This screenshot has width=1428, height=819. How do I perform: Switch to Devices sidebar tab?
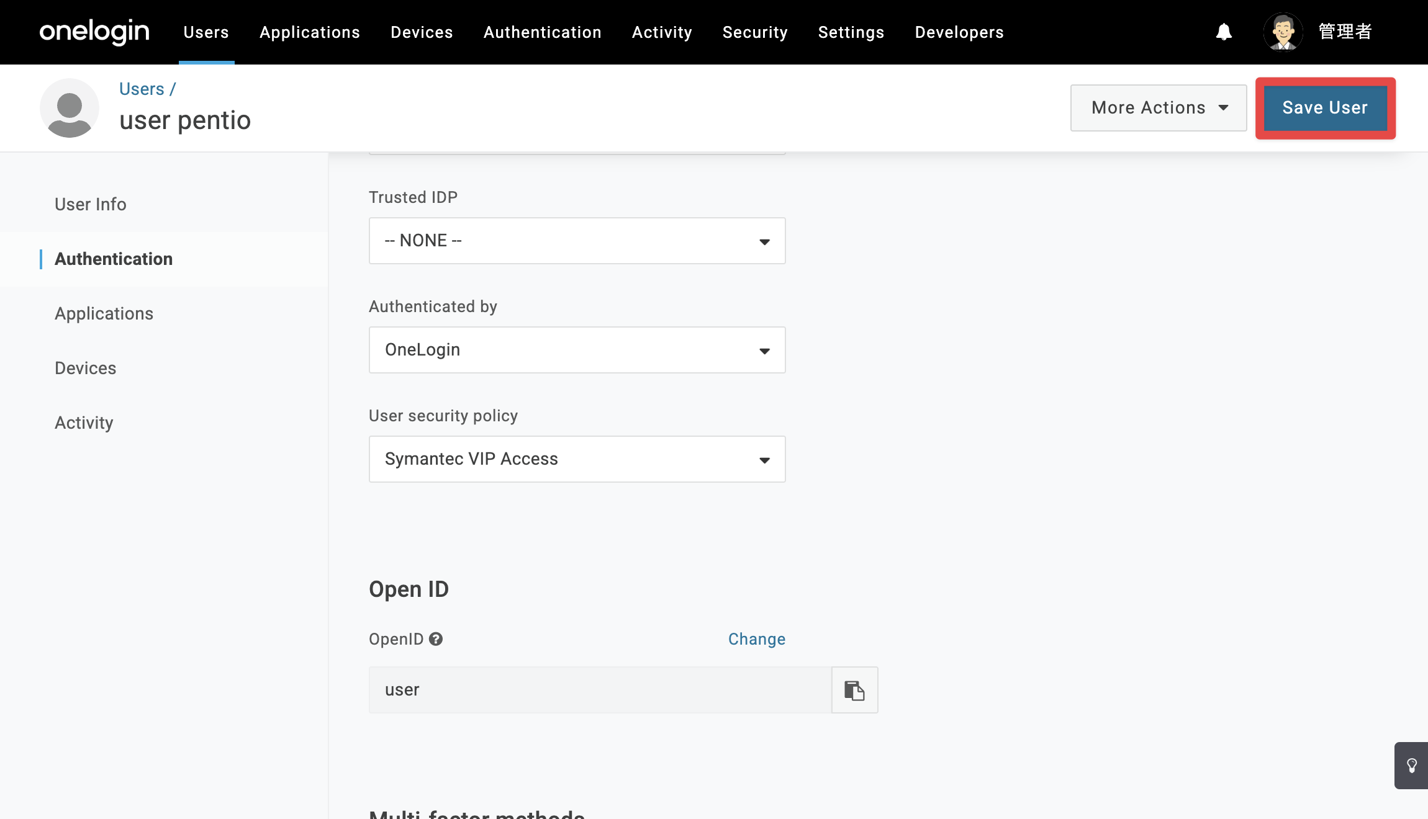click(x=85, y=368)
